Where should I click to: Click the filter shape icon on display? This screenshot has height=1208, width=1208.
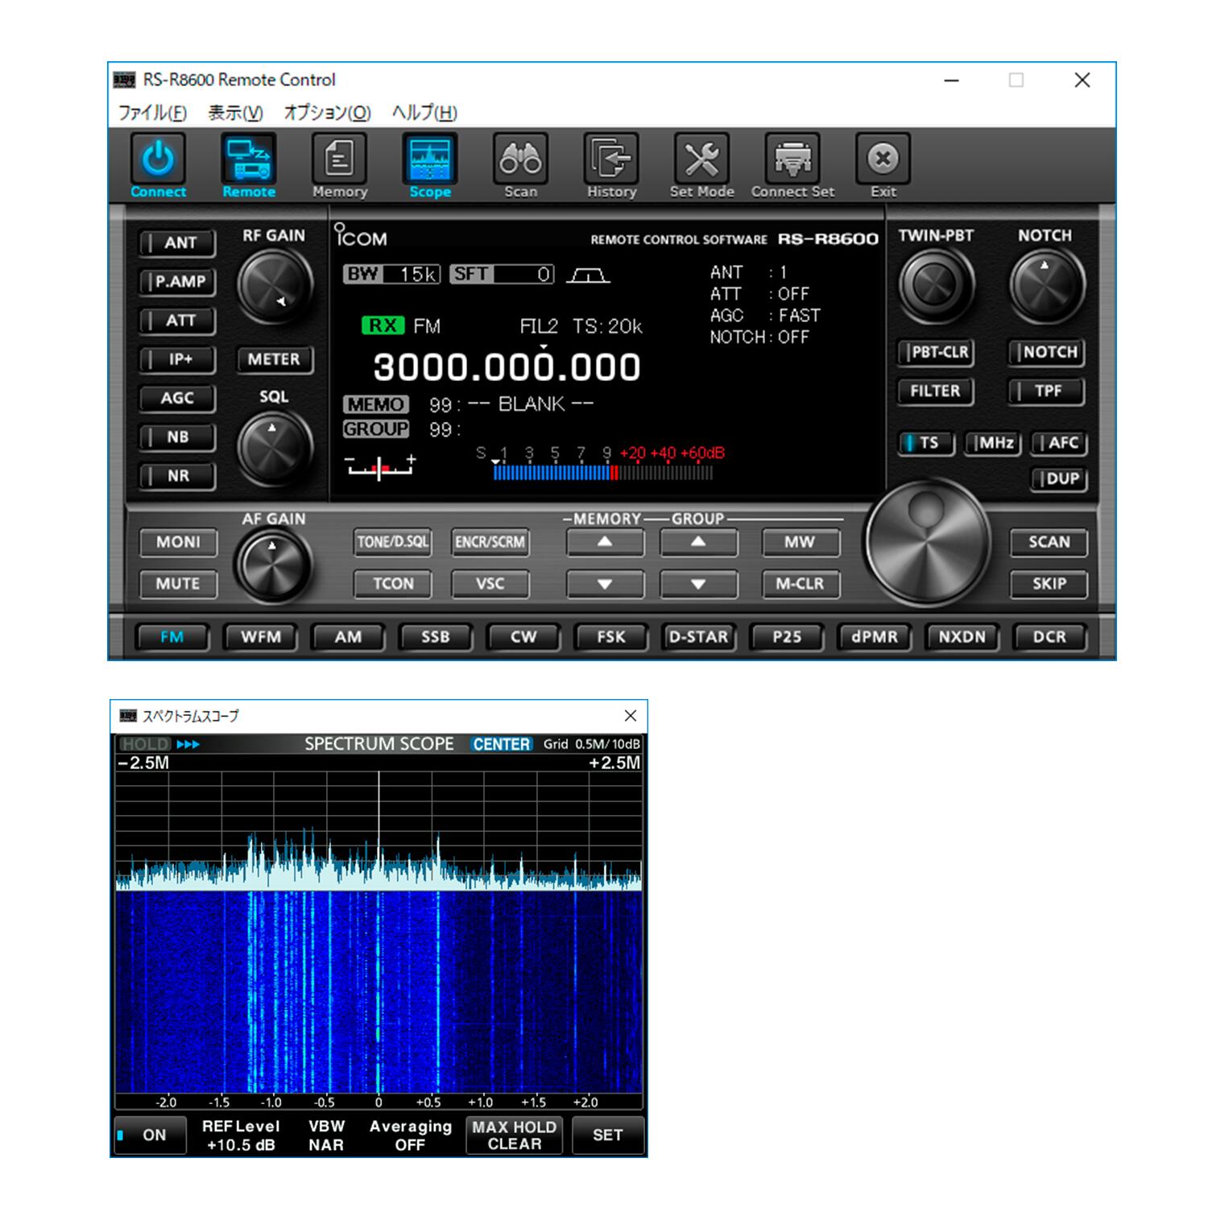588,275
